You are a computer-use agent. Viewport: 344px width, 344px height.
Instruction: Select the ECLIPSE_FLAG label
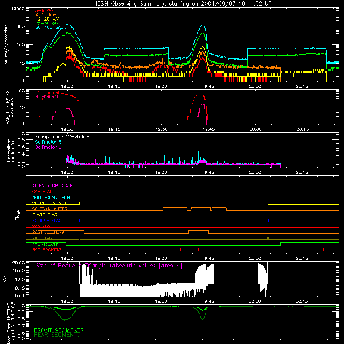click(x=47, y=221)
